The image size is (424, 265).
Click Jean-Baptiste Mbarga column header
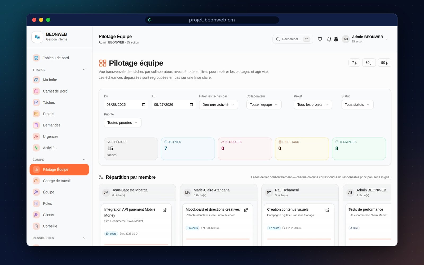tap(137, 193)
